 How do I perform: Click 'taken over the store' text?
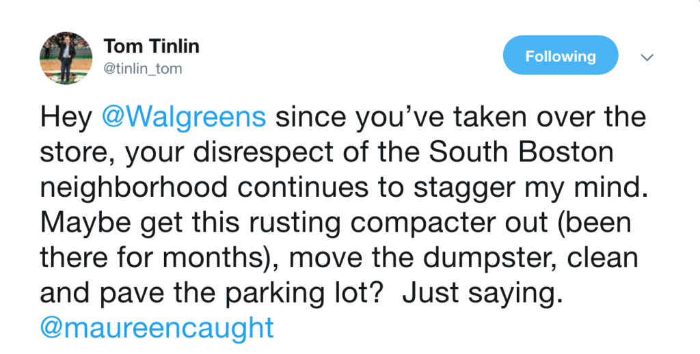tap(344, 135)
